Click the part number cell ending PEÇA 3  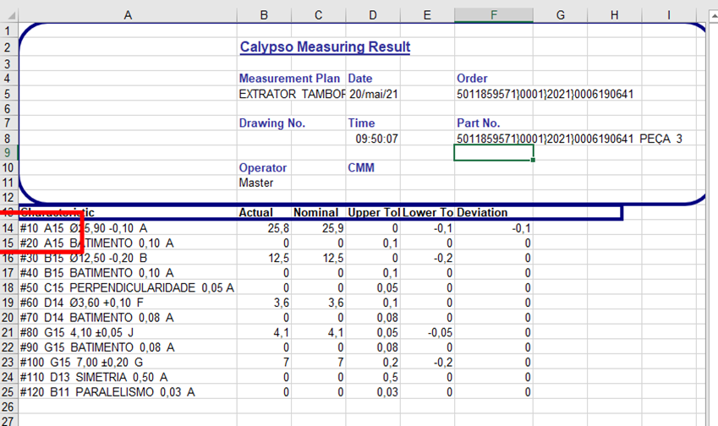569,139
